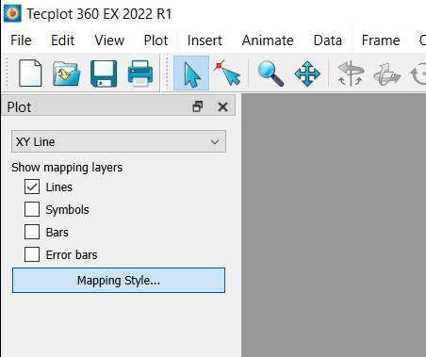The width and height of the screenshot is (426, 357).
Task: Click the Tecplot application logo icon
Action: point(12,13)
